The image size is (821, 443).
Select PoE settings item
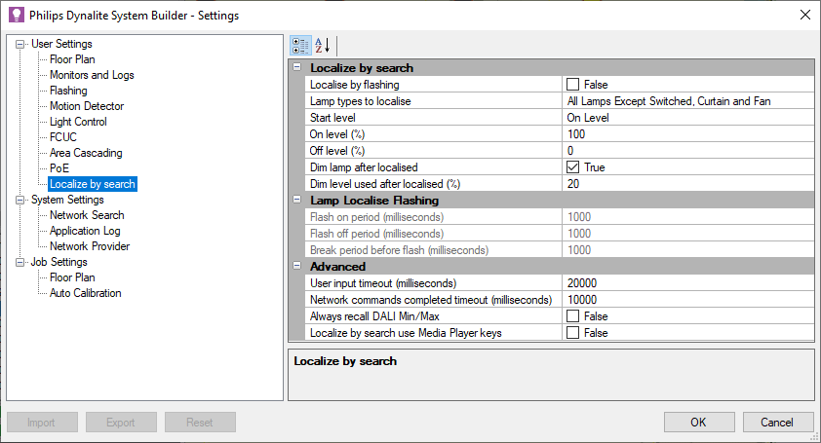pos(59,168)
